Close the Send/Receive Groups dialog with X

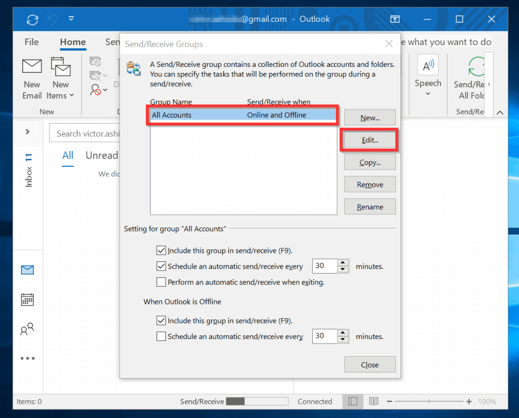click(x=389, y=44)
